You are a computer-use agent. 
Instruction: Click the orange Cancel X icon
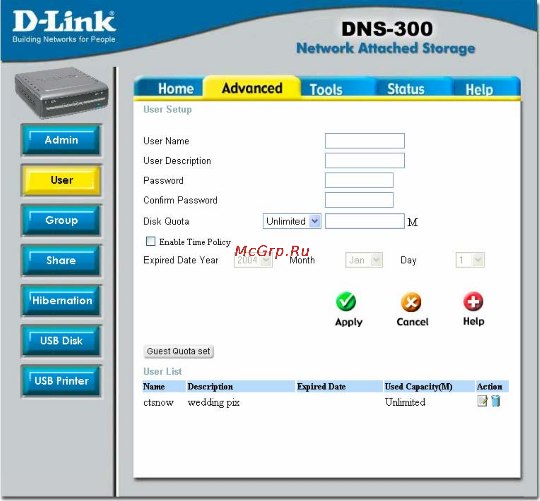(411, 302)
